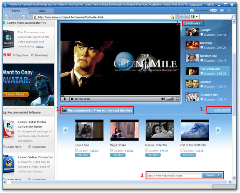
Task: Click the favorites star icon beside home
Action: tap(29, 17)
